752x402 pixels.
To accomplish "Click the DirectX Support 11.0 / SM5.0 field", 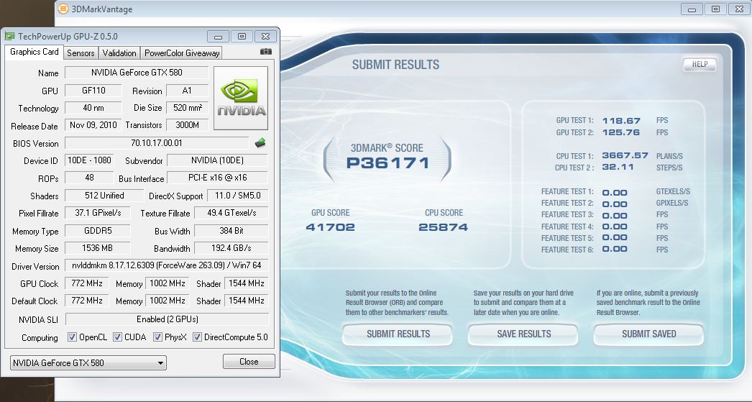I will (237, 195).
